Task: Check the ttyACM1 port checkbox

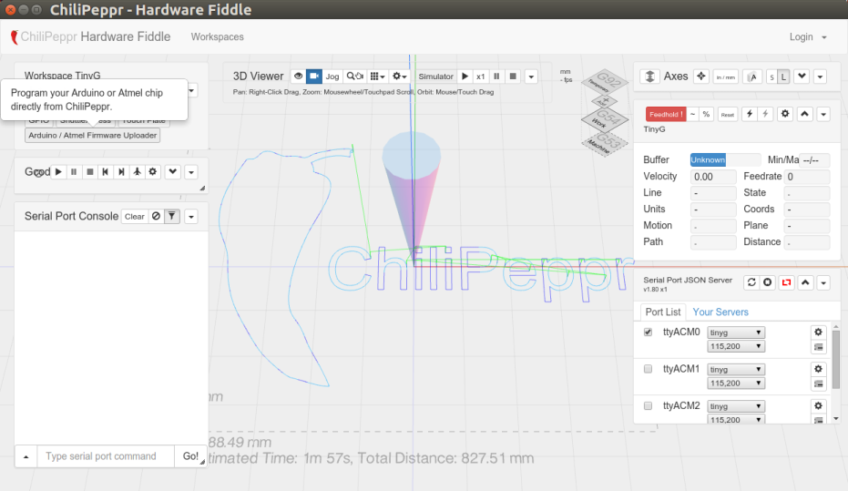Action: (648, 369)
